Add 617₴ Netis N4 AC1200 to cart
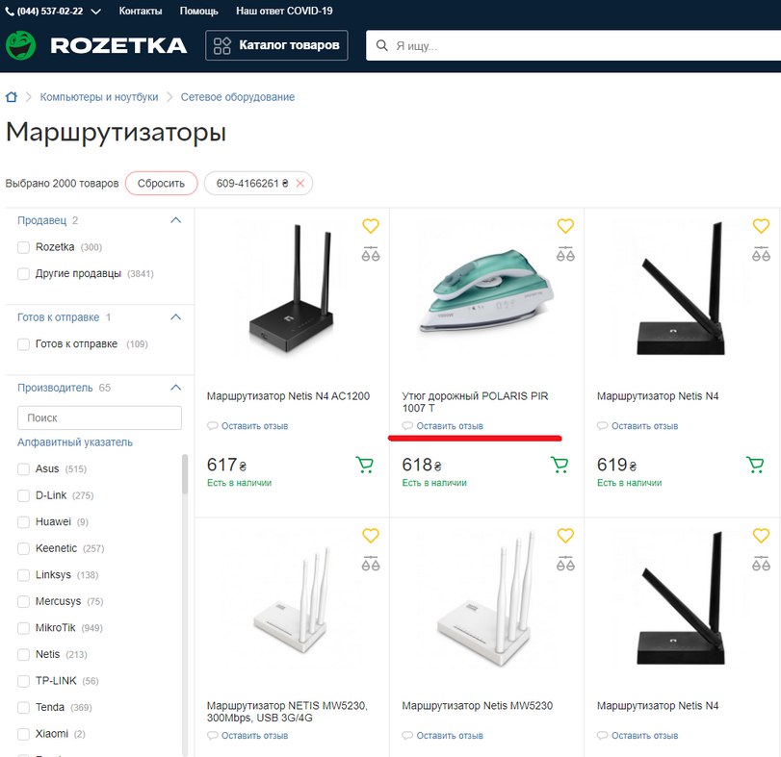 [x=365, y=465]
